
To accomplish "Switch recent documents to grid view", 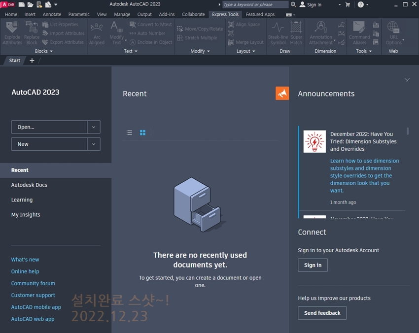I will pyautogui.click(x=142, y=133).
